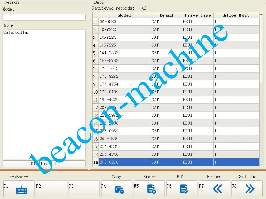
Task: Click row number 12 header
Action: (x=95, y=108)
